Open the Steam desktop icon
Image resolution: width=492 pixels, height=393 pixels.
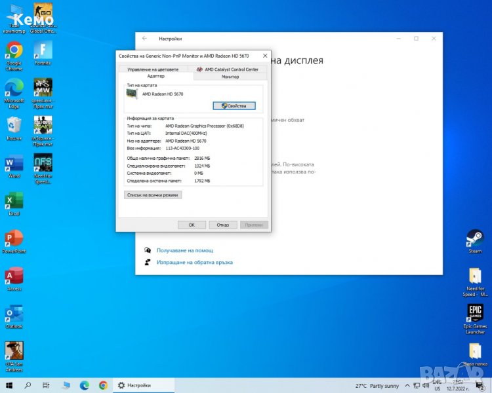click(474, 237)
